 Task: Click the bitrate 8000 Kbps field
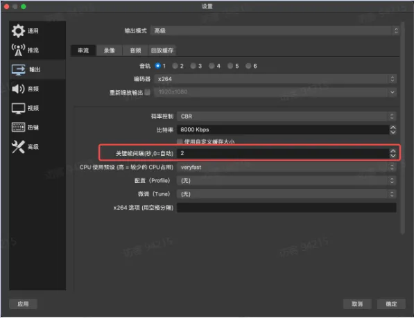283,130
